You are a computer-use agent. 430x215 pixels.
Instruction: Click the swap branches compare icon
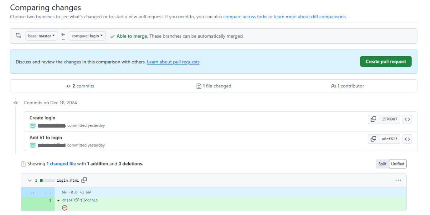(x=19, y=35)
